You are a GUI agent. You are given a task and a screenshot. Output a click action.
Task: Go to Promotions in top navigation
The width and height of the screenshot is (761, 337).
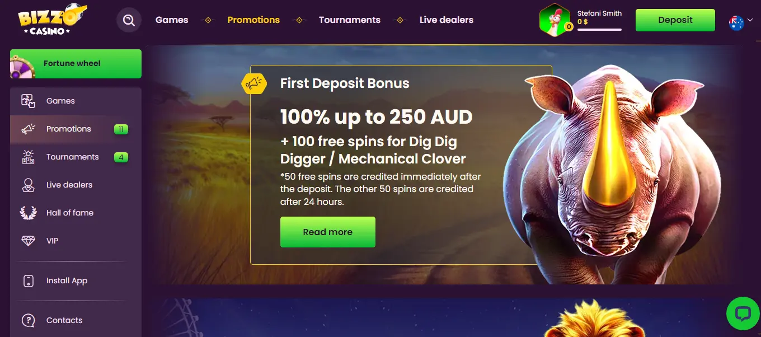[x=253, y=20]
